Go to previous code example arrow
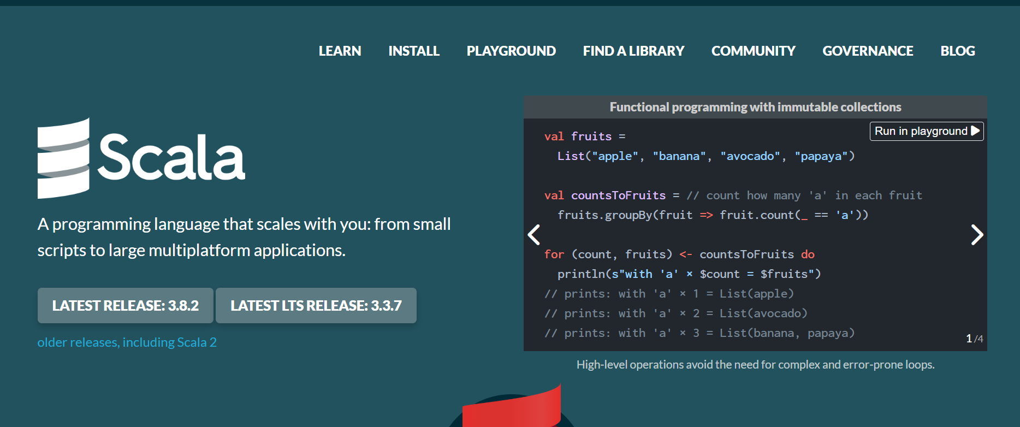This screenshot has height=427, width=1020. (x=534, y=235)
